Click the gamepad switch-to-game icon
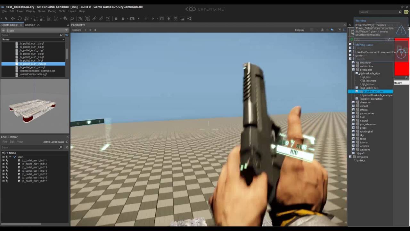The image size is (410, 231). [132, 19]
